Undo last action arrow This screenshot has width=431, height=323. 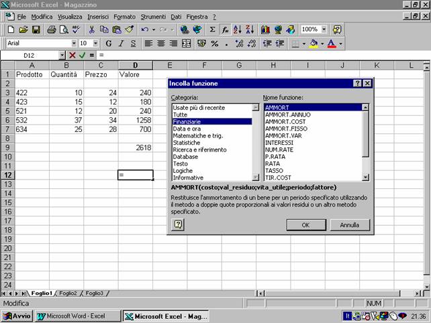point(145,29)
